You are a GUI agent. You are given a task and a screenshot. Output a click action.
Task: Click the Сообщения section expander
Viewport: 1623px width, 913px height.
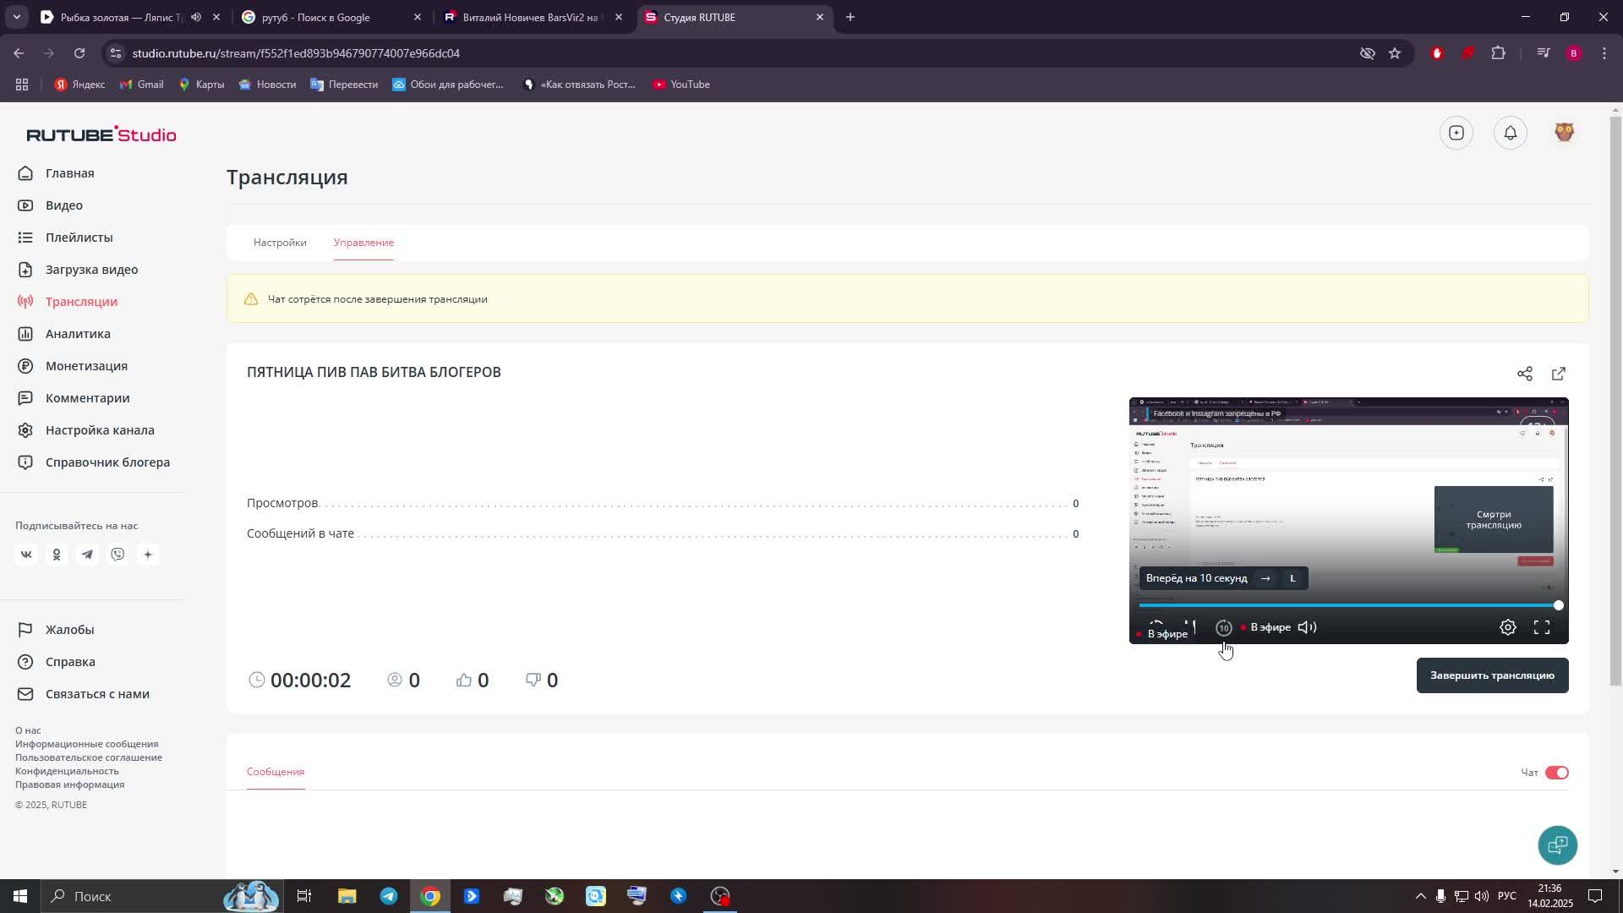click(x=276, y=772)
